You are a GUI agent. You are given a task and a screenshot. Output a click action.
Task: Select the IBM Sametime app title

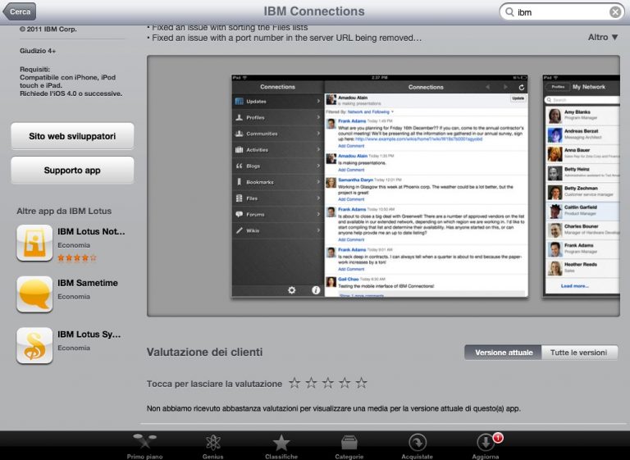(88, 283)
